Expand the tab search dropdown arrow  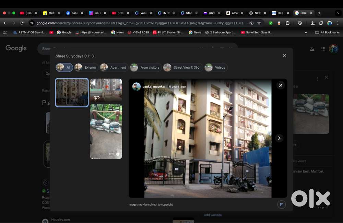(338, 13)
